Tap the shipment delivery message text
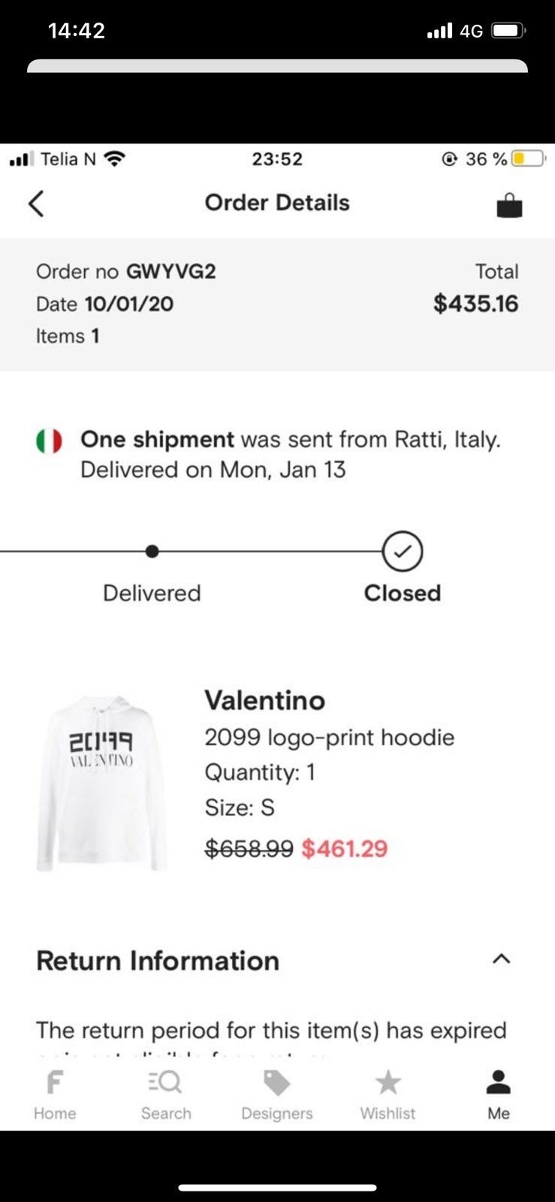The width and height of the screenshot is (555, 1202). pyautogui.click(x=289, y=455)
